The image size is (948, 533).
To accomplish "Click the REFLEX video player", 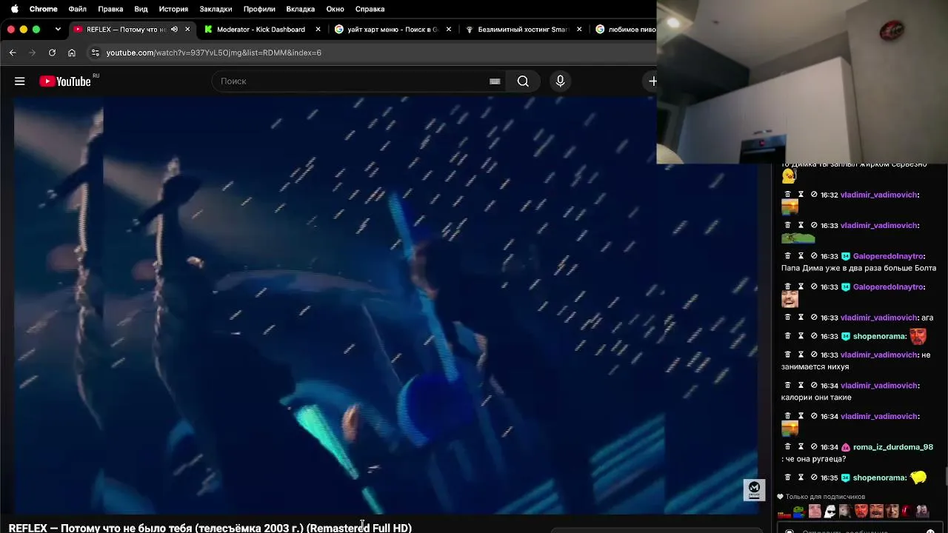I will pyautogui.click(x=385, y=306).
